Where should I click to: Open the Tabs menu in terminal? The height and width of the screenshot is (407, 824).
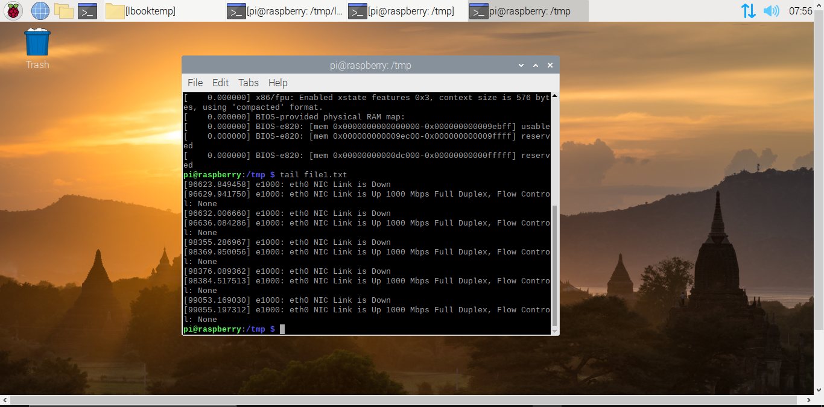[248, 83]
